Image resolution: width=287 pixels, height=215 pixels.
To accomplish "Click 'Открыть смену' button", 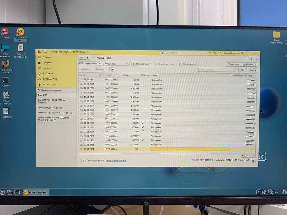I will pos(142,64).
